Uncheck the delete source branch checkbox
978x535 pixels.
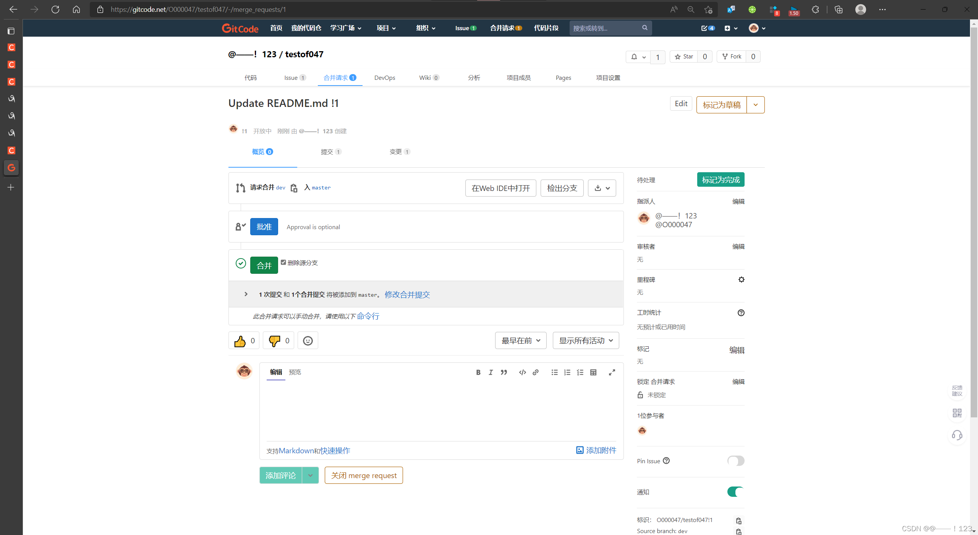[x=283, y=262]
